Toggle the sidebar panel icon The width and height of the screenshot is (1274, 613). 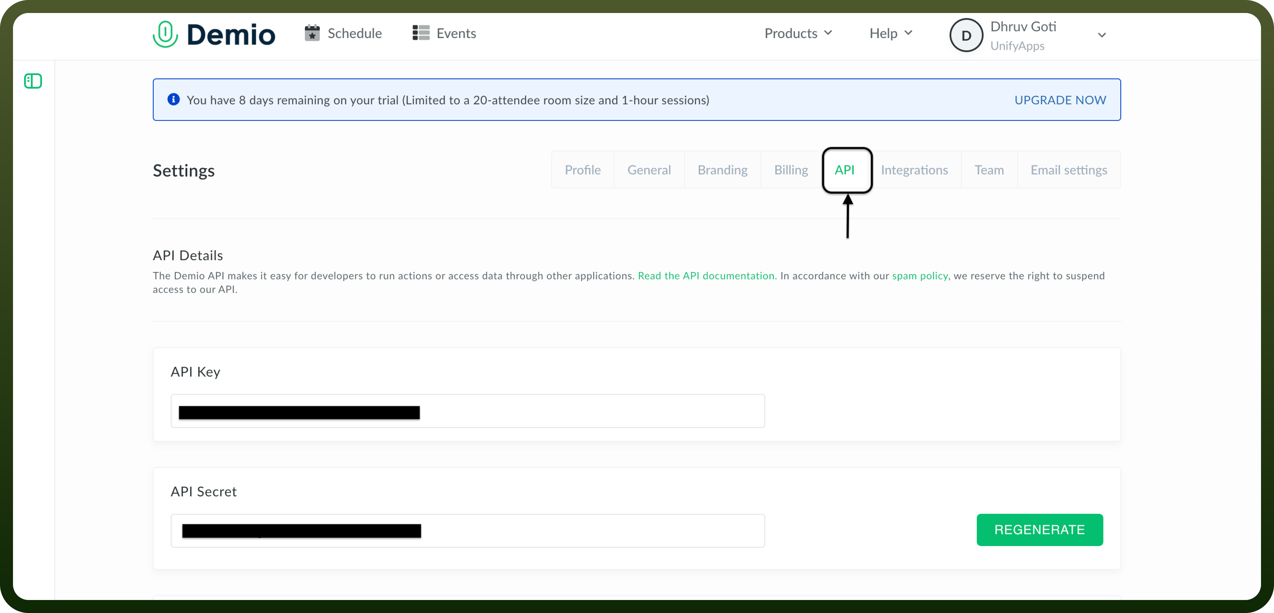pyautogui.click(x=33, y=81)
